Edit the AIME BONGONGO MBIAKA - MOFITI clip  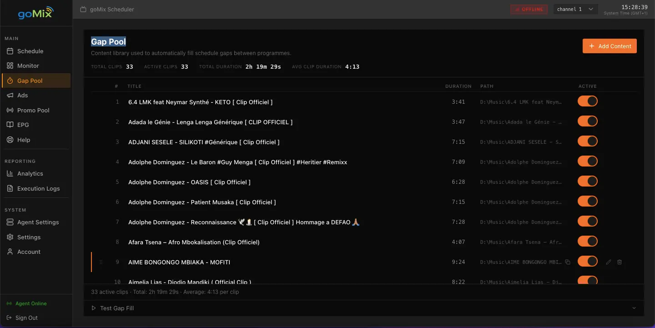click(x=609, y=262)
